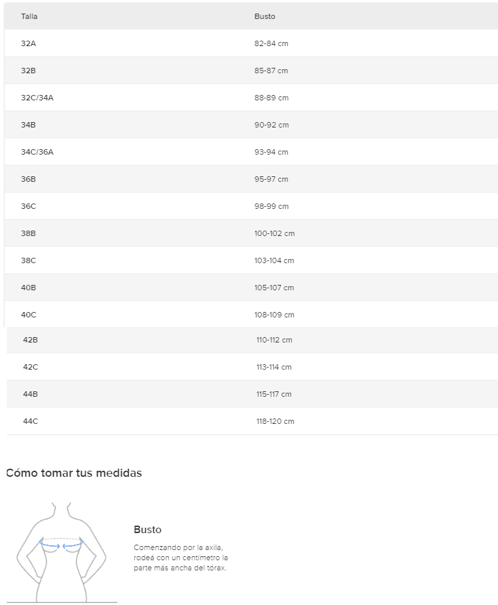Click the Talla column header
Viewport: 498px width, 605px height.
pos(29,16)
